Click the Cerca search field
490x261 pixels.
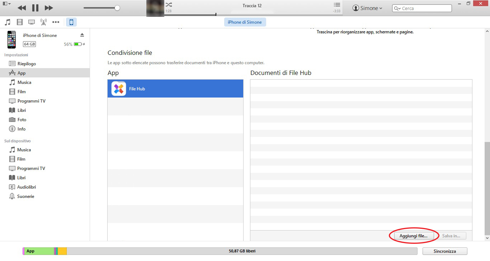[422, 8]
